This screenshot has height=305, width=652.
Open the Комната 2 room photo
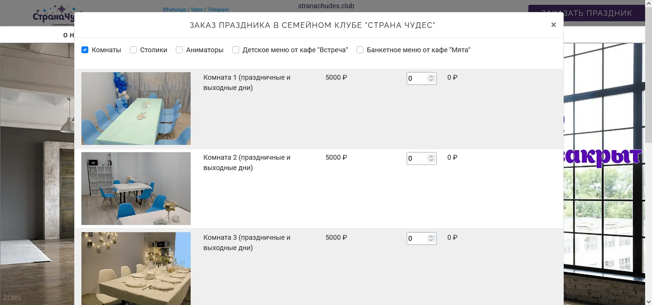point(136,188)
